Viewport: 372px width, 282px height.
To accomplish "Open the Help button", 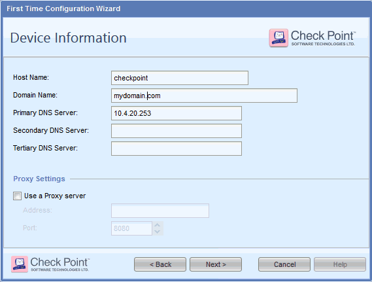I will [x=340, y=264].
